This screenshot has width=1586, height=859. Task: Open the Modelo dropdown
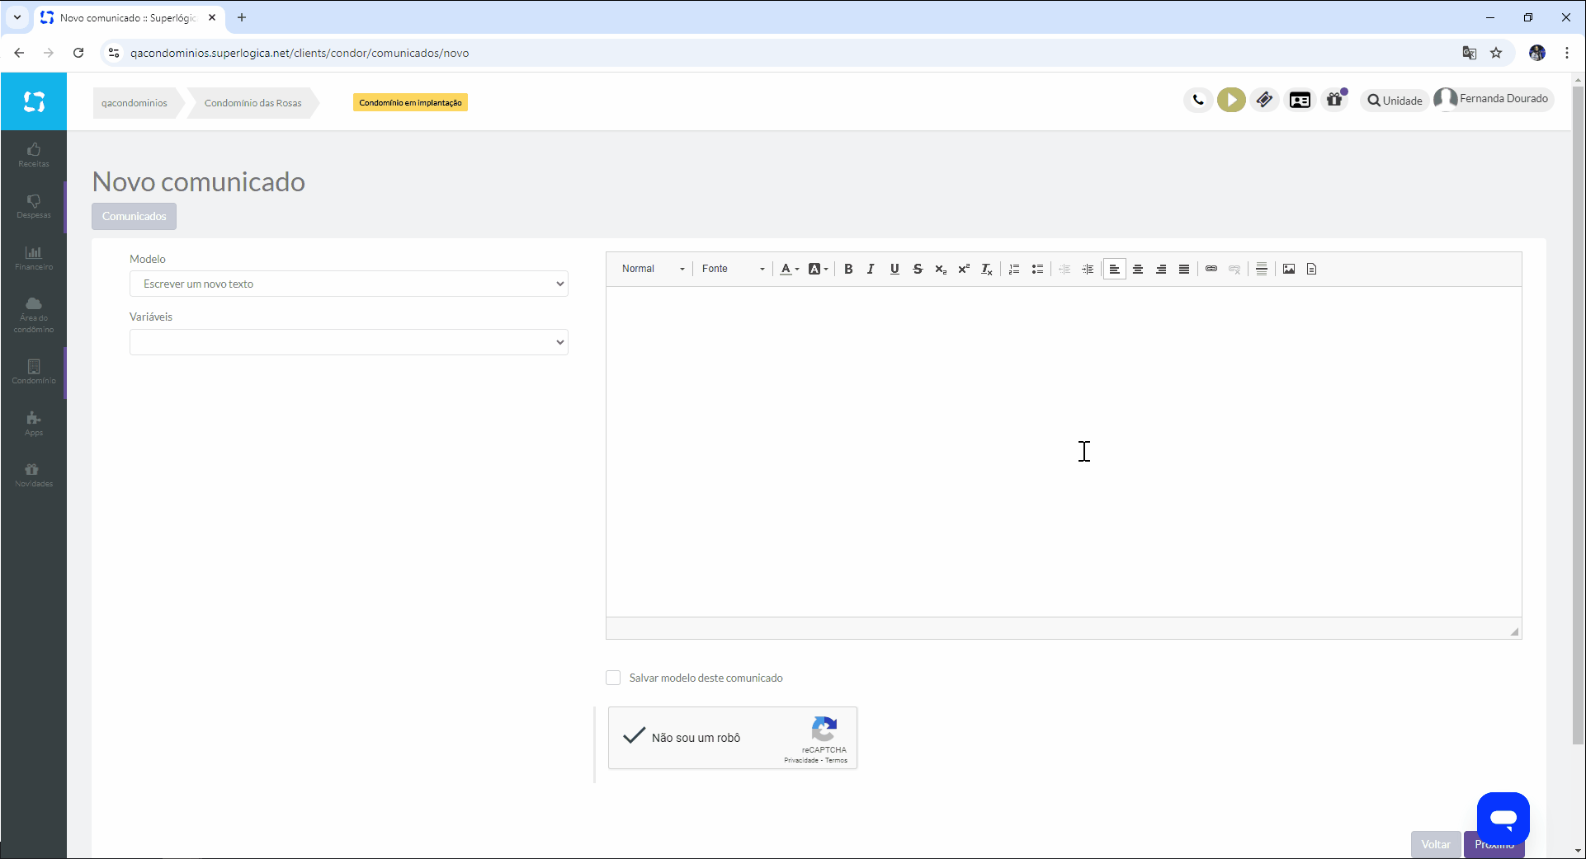tap(349, 284)
